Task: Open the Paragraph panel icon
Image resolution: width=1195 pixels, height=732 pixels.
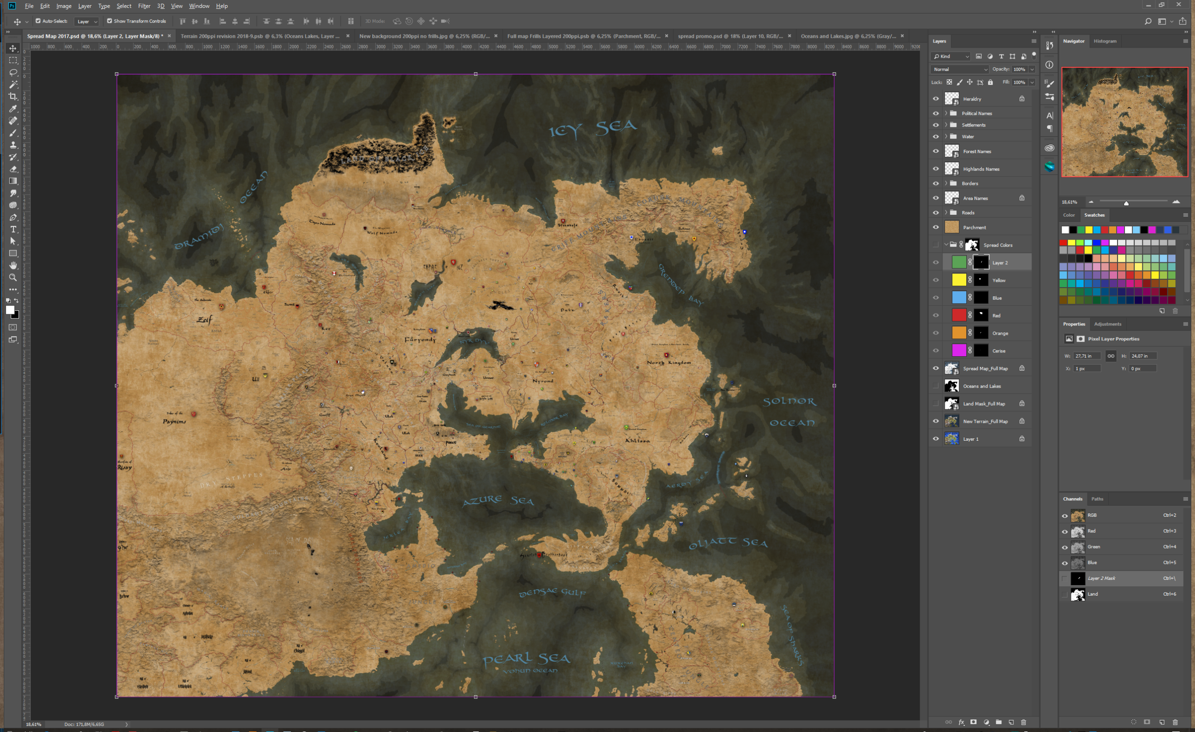Action: tap(1049, 128)
